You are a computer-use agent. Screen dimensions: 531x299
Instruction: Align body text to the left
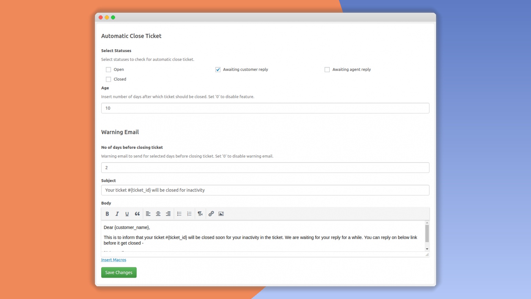tap(148, 214)
